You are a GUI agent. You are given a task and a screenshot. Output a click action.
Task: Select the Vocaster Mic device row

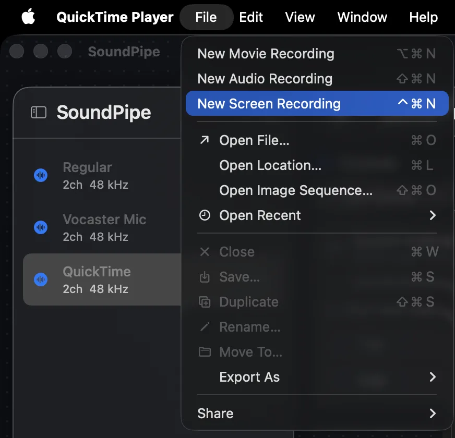point(102,228)
